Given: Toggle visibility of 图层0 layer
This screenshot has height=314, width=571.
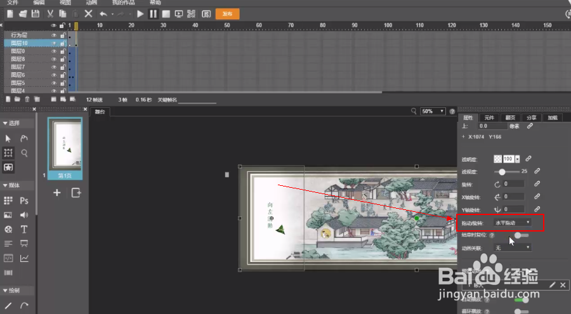Looking at the screenshot, I should pos(54,51).
